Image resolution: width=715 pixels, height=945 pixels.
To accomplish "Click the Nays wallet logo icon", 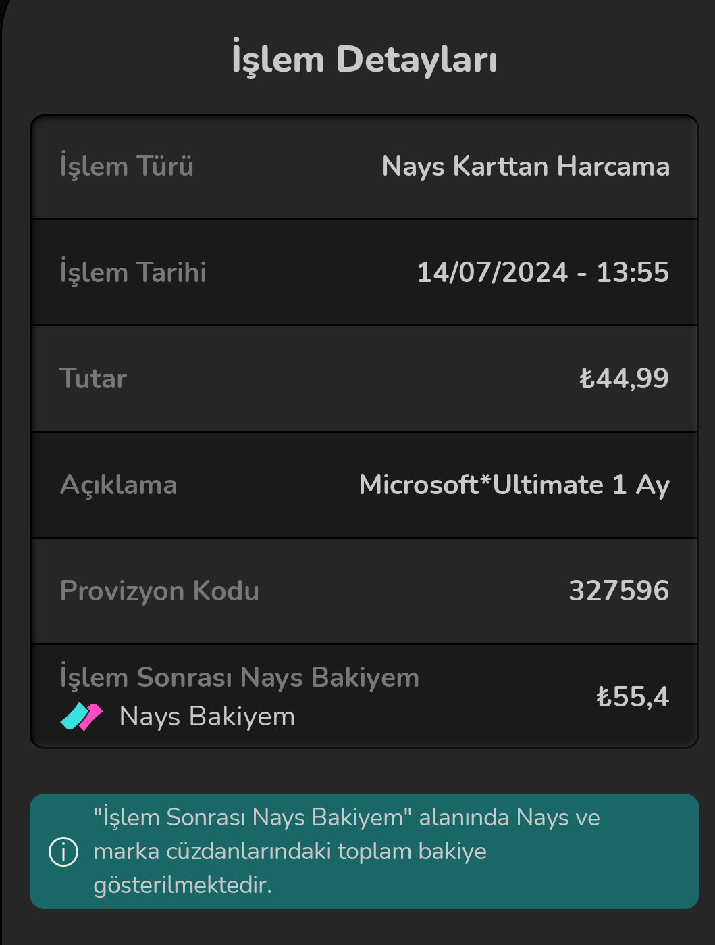I will coord(82,717).
